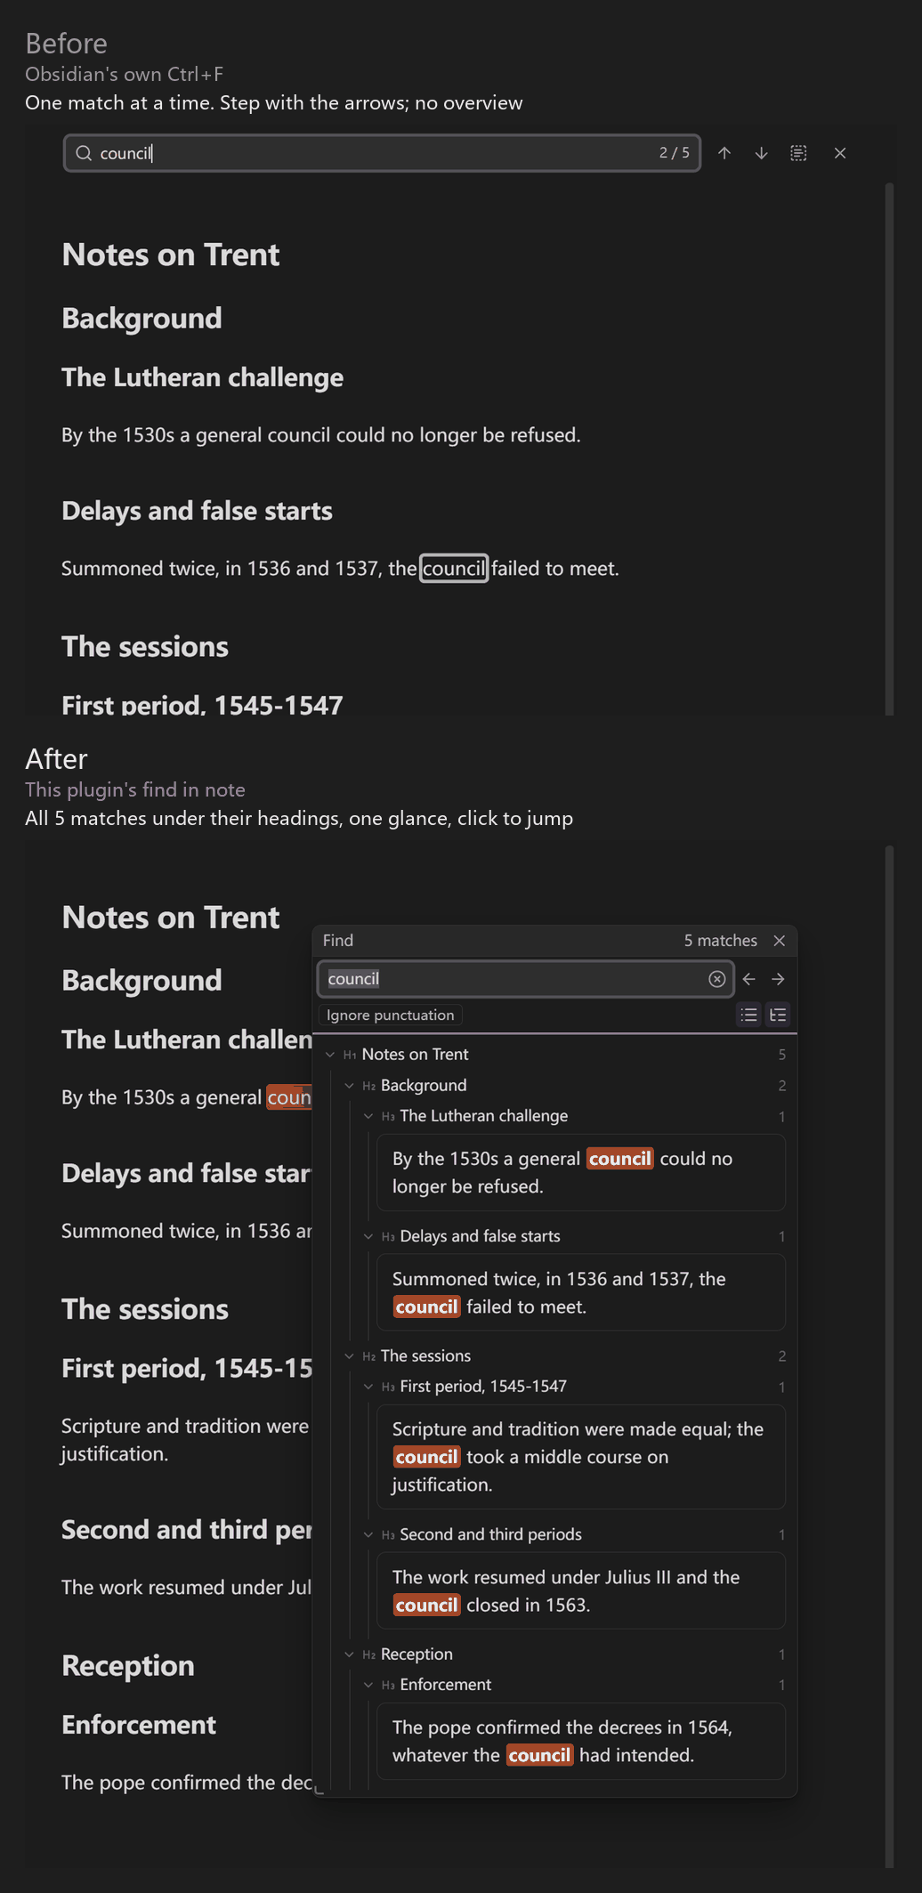
Task: Click 'The sessions' heading in After note
Action: click(x=145, y=1309)
